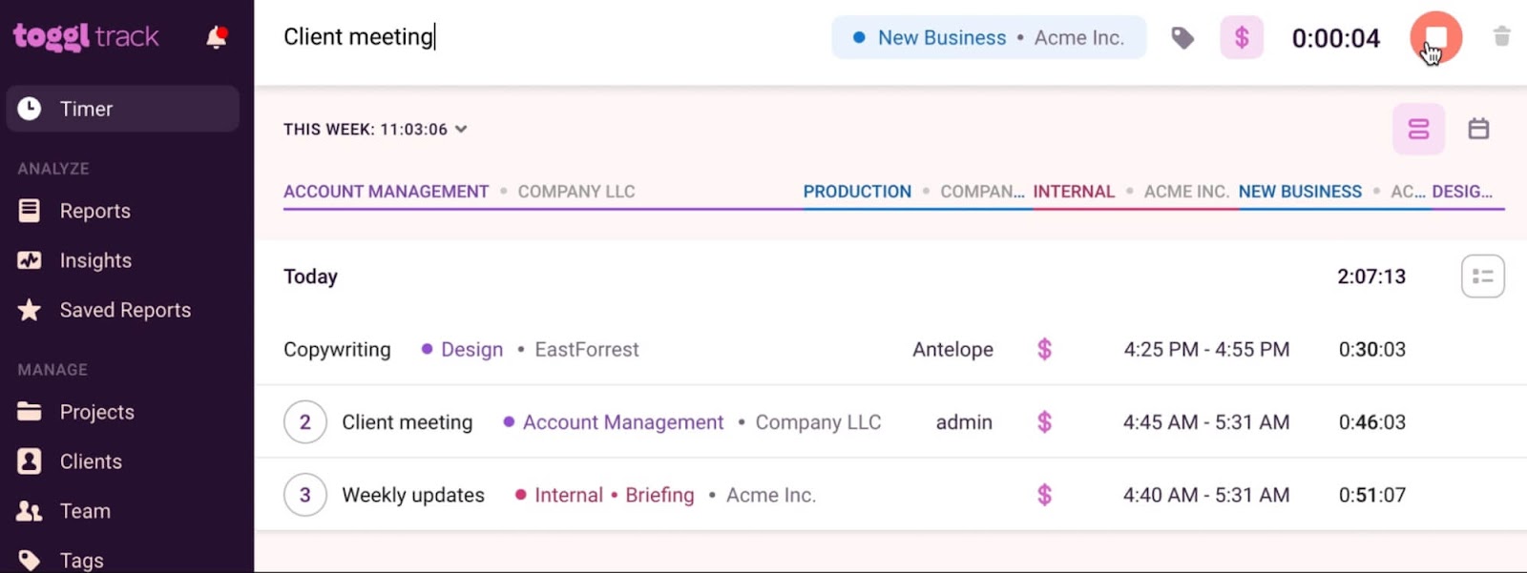The height and width of the screenshot is (573, 1527).
Task: Toggle billable on Weekly updates entry
Action: click(x=1045, y=495)
